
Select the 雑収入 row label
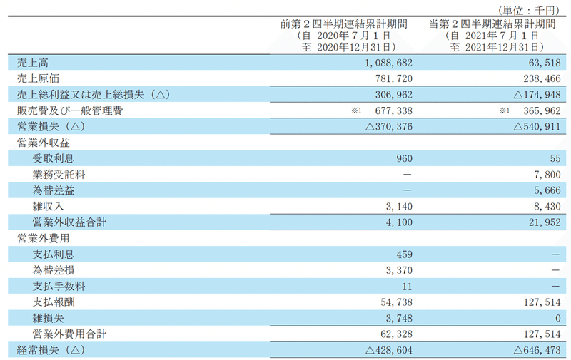coord(48,207)
